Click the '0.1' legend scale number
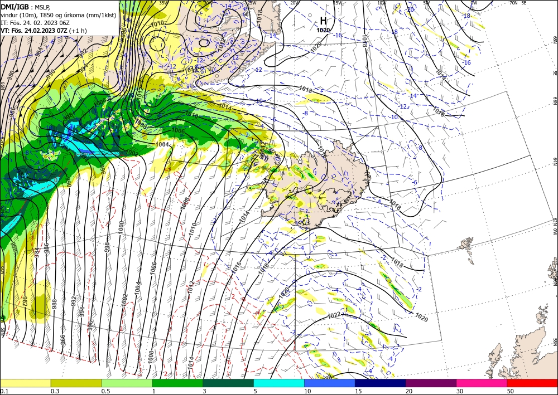Screen dimensions: 558x395 [x=3, y=391]
